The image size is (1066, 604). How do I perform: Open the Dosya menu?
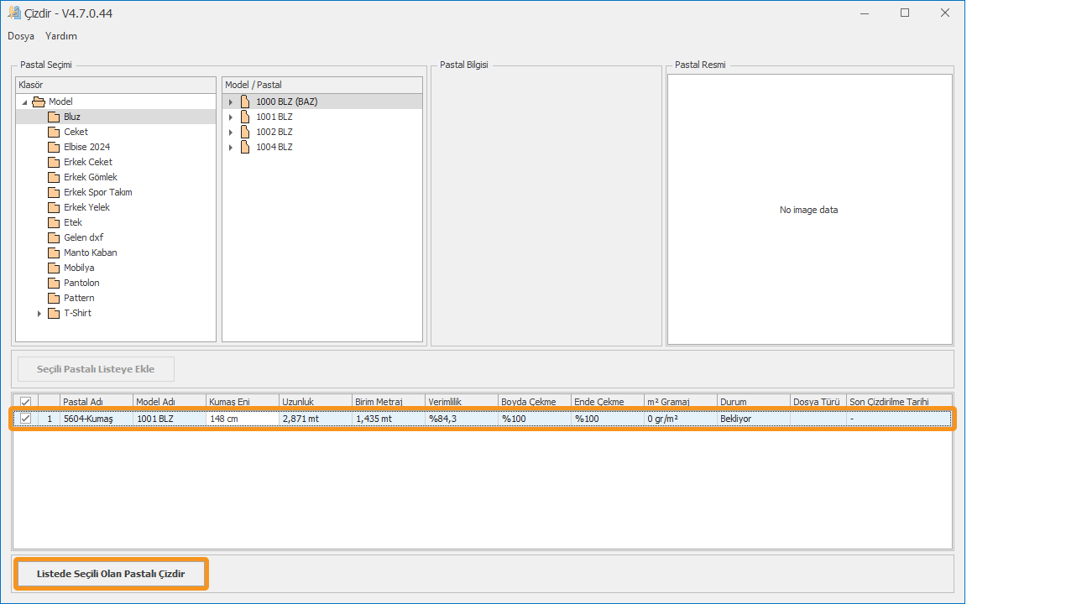pos(21,36)
